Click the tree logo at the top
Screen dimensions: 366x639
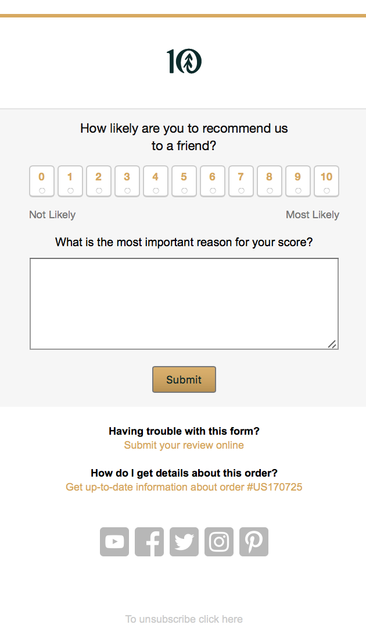(184, 61)
